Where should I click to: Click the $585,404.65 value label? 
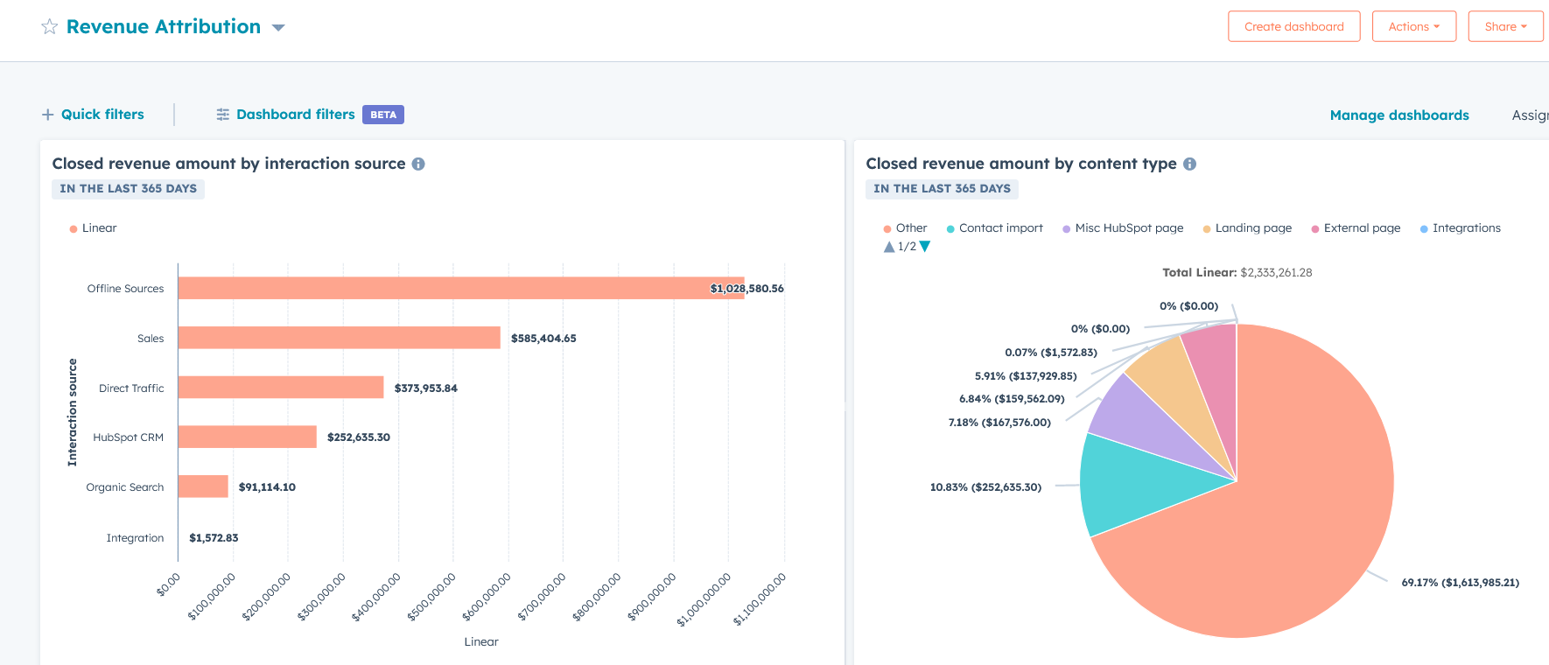[543, 339]
